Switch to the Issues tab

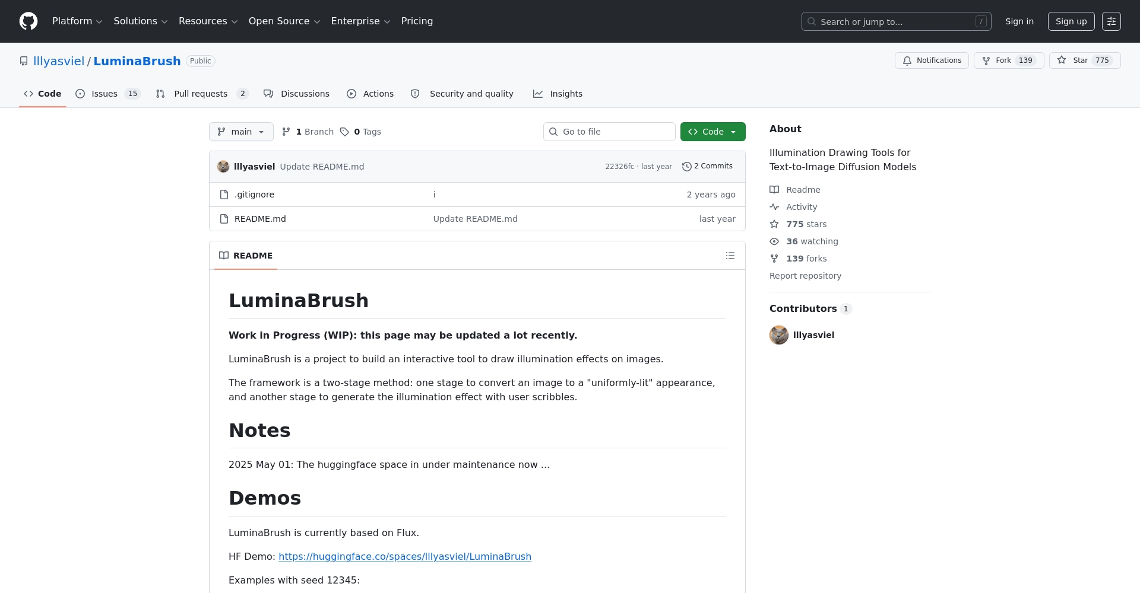point(104,94)
